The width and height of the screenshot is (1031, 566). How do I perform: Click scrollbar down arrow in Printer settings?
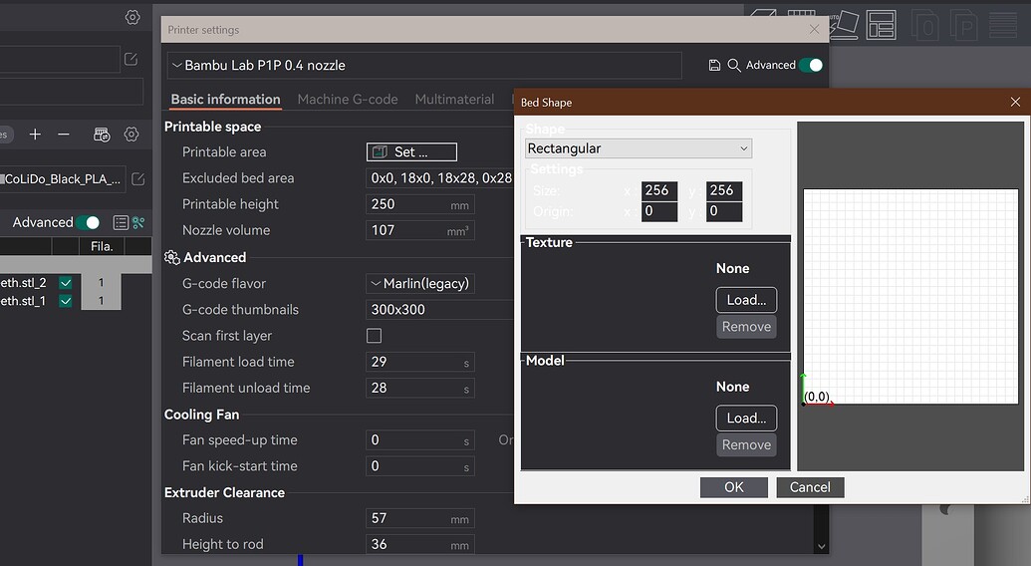821,546
